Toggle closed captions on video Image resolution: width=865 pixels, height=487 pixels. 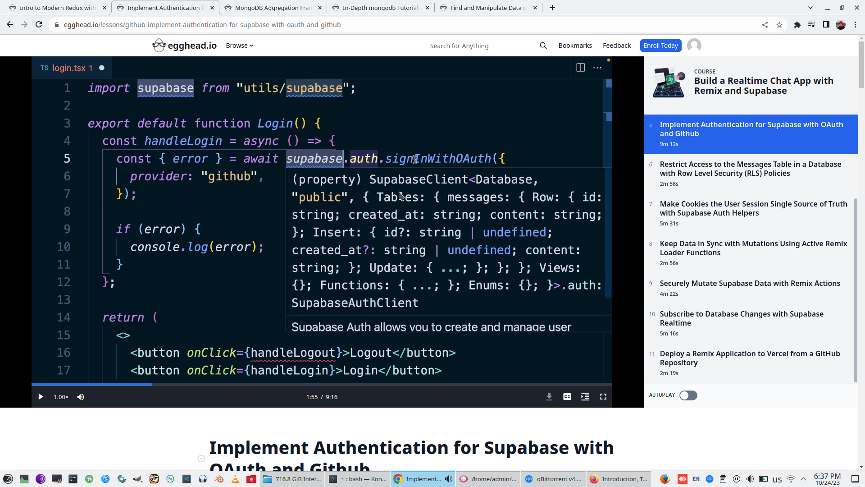coord(567,397)
